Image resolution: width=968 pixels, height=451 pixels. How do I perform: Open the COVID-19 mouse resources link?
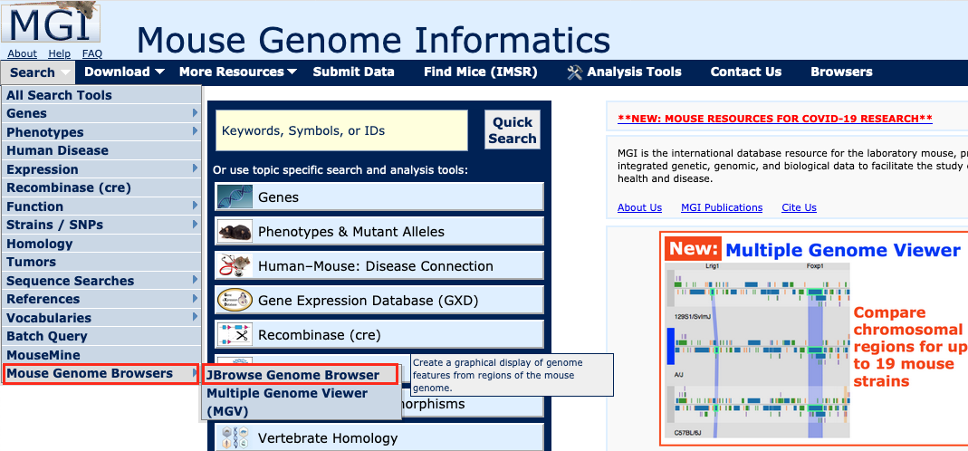pyautogui.click(x=775, y=119)
